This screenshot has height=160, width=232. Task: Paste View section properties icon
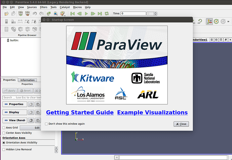tap(38, 120)
